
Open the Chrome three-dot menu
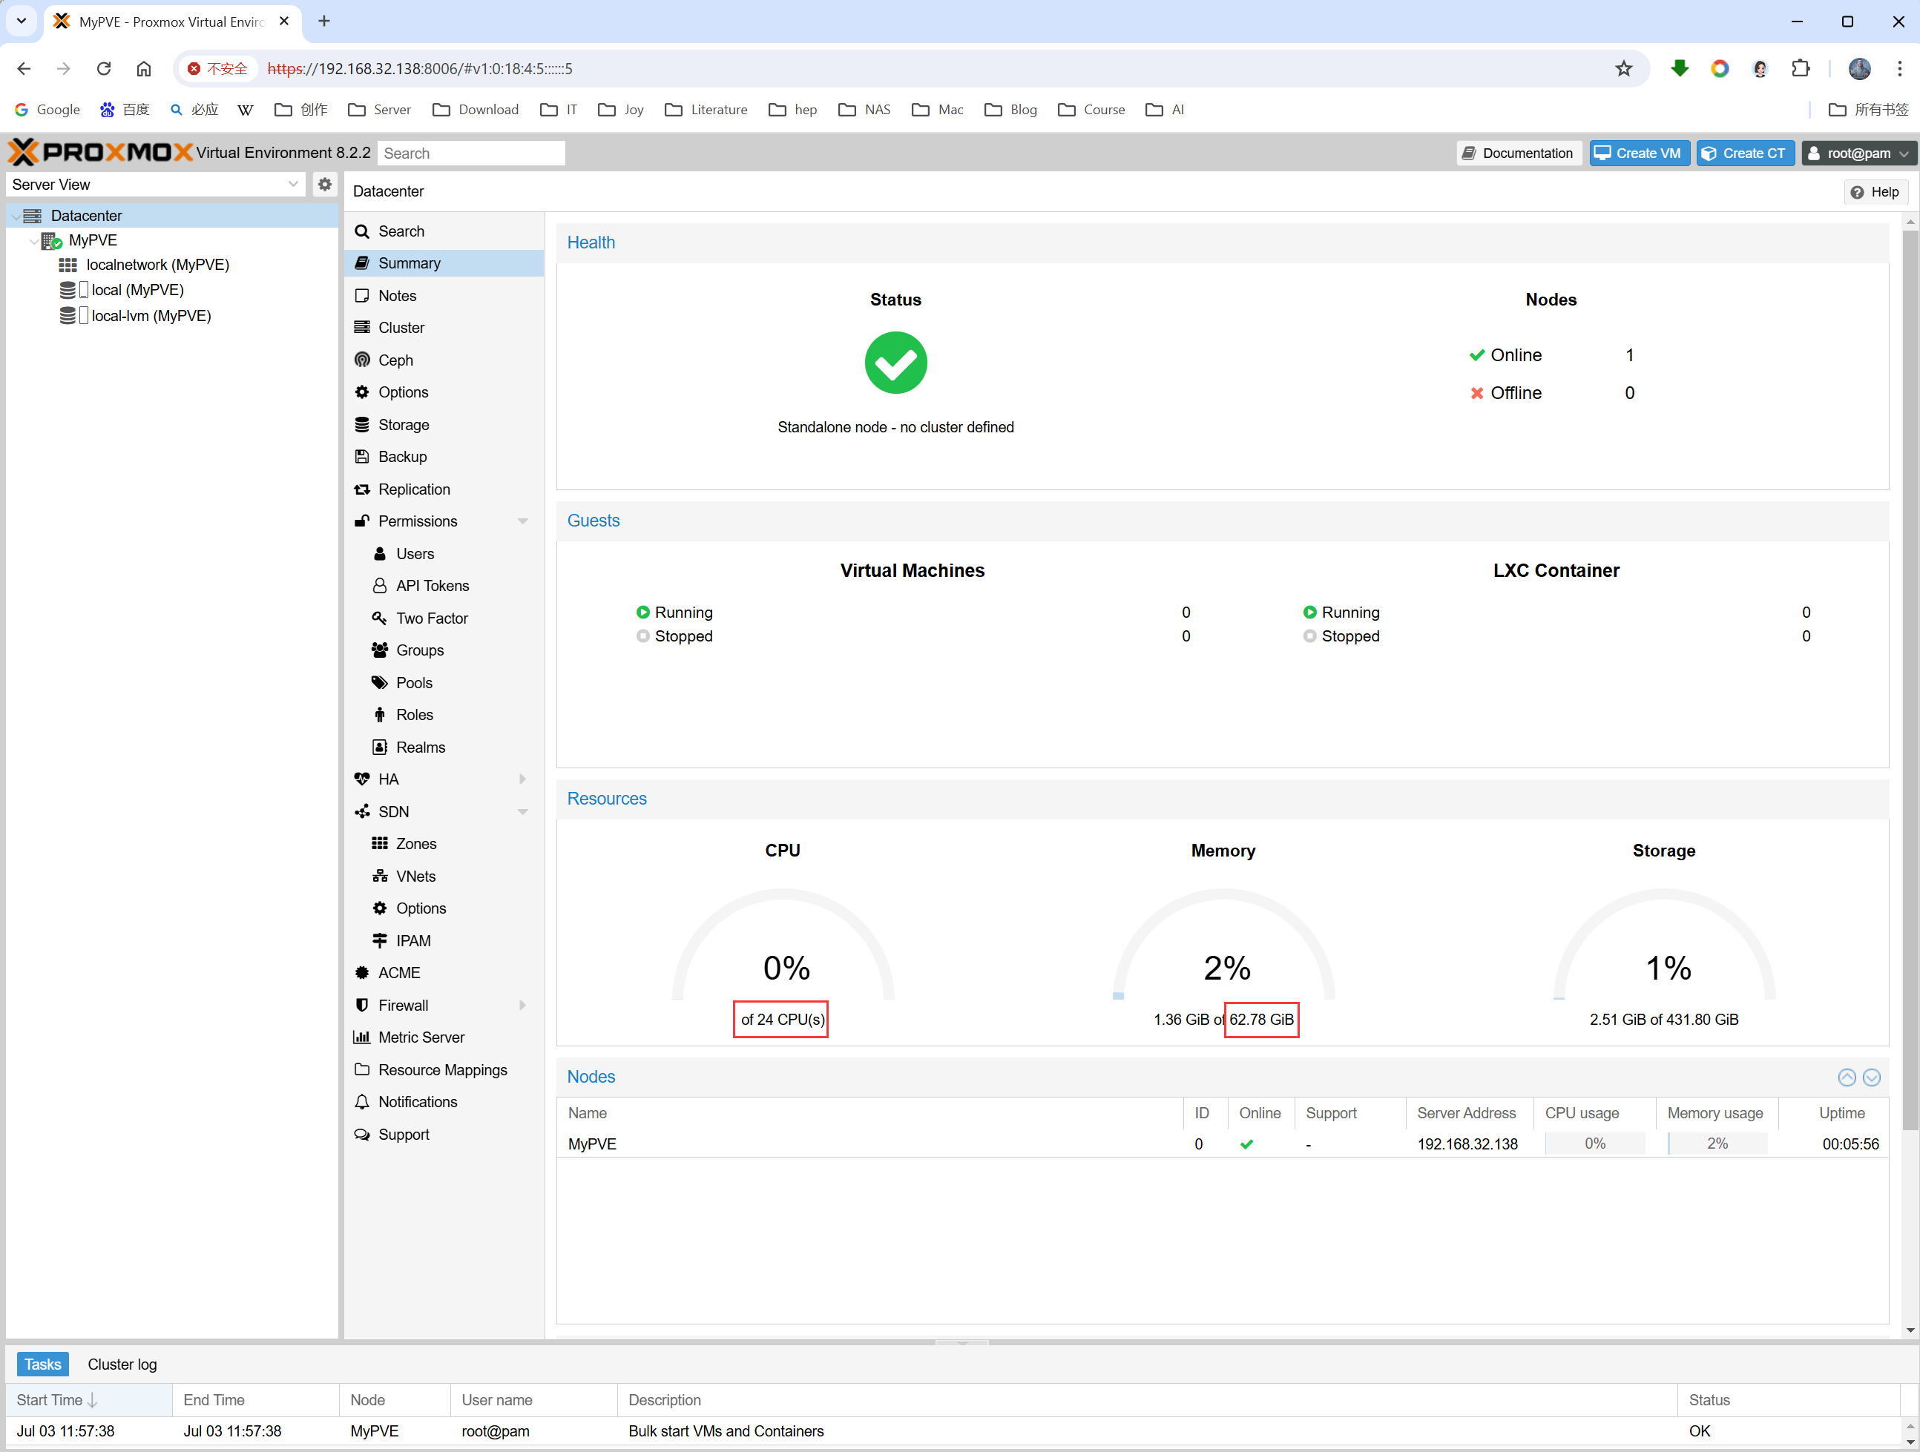tap(1900, 68)
